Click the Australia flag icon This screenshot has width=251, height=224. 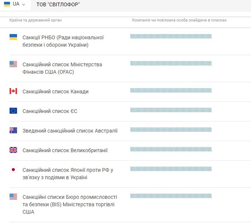point(13,130)
